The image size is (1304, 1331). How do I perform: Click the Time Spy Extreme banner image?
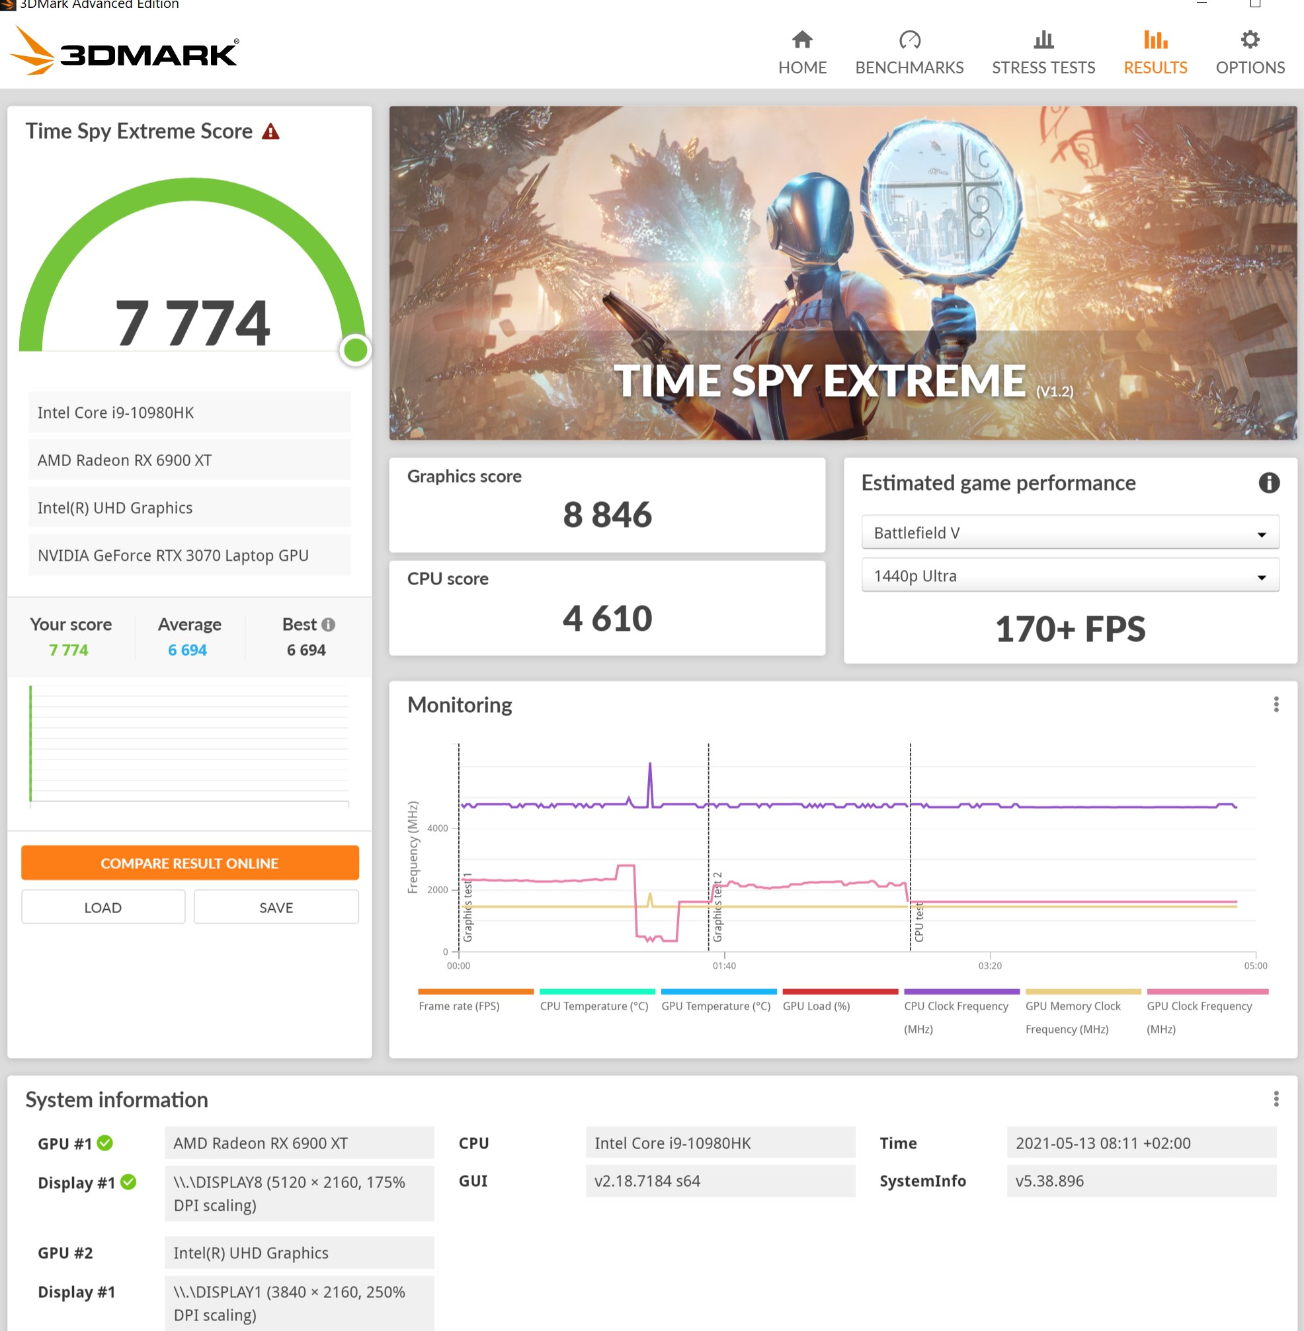click(842, 272)
